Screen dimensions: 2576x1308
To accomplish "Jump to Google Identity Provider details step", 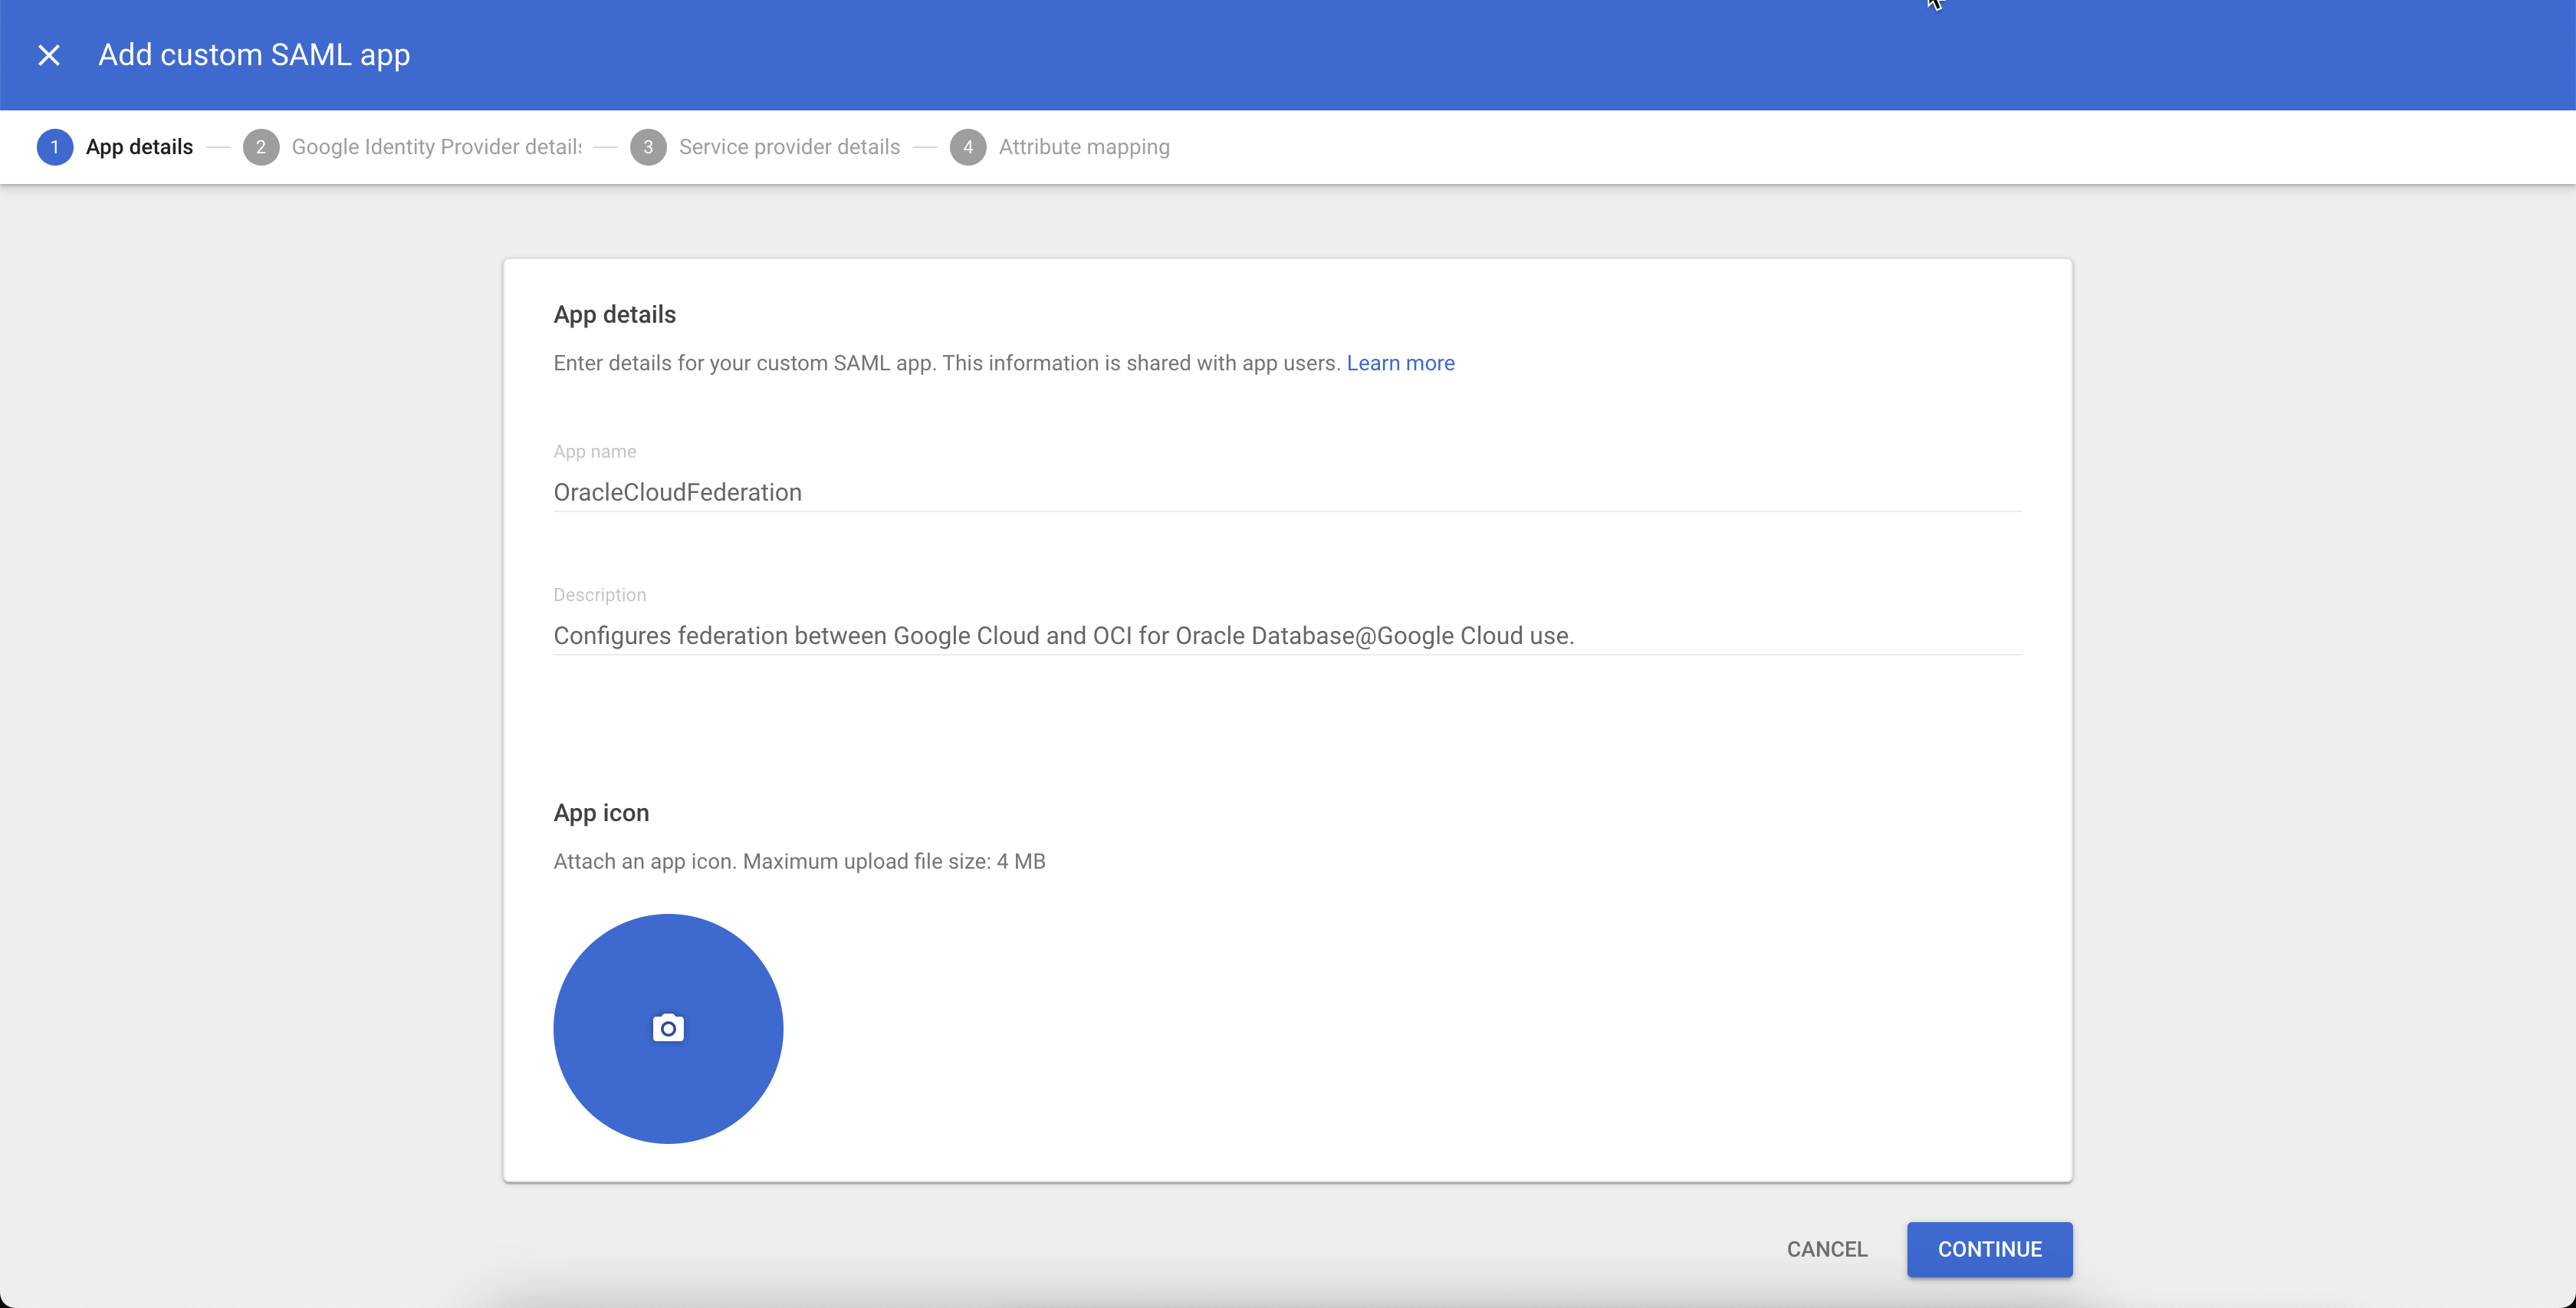I will (x=435, y=146).
